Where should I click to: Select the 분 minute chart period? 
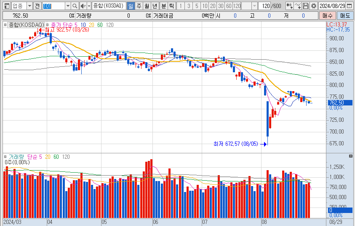[x=163, y=6]
